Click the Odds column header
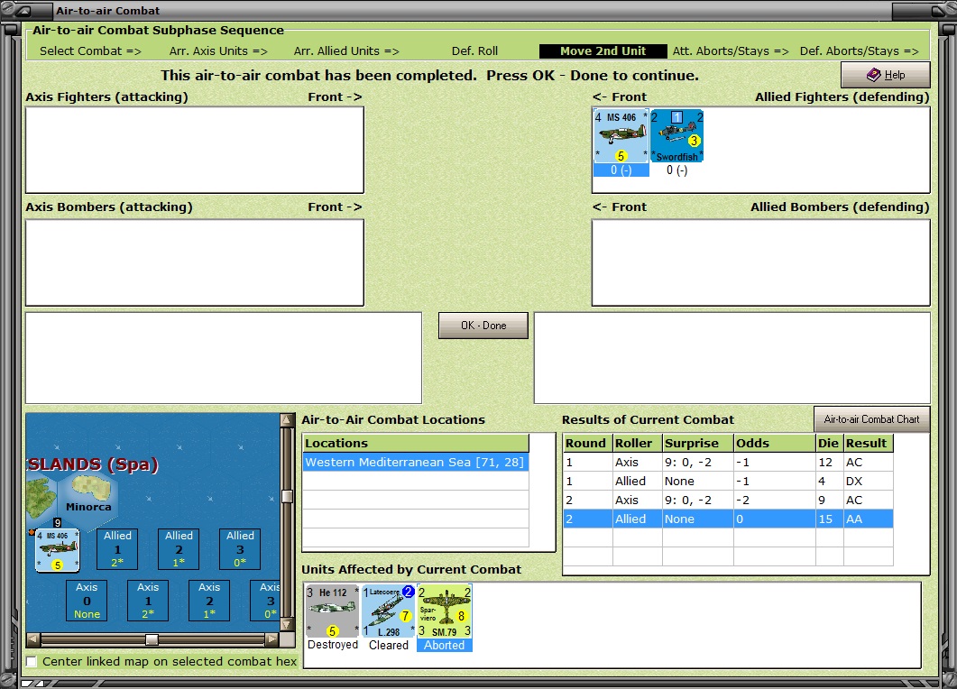Image resolution: width=957 pixels, height=689 pixels. (775, 443)
